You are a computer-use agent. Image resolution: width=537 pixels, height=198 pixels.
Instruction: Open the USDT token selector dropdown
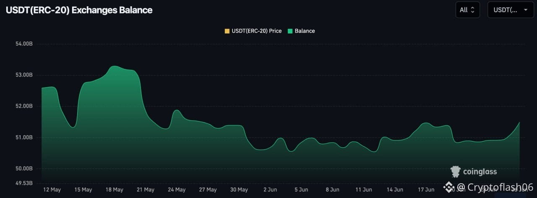pyautogui.click(x=510, y=10)
